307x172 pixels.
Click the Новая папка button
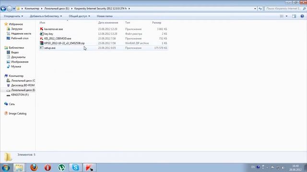[x=105, y=16]
